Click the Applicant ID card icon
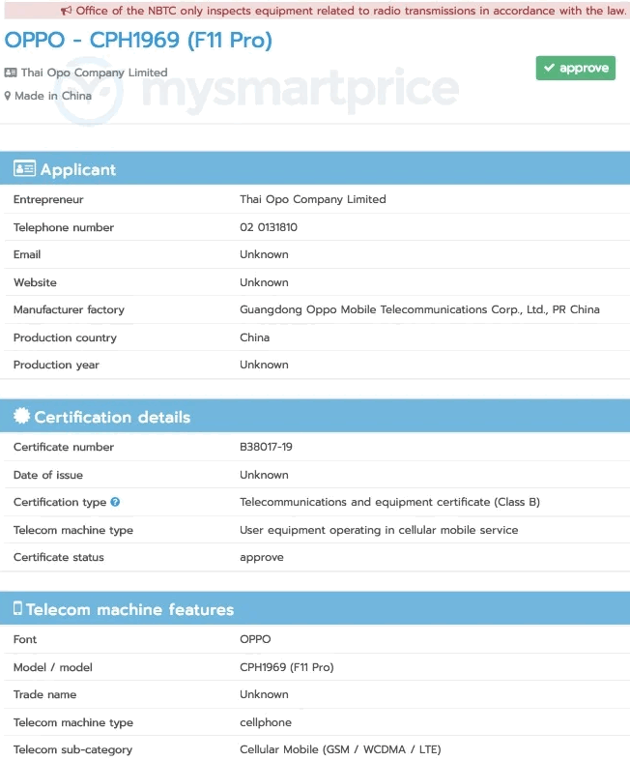This screenshot has height=761, width=630. coord(24,168)
